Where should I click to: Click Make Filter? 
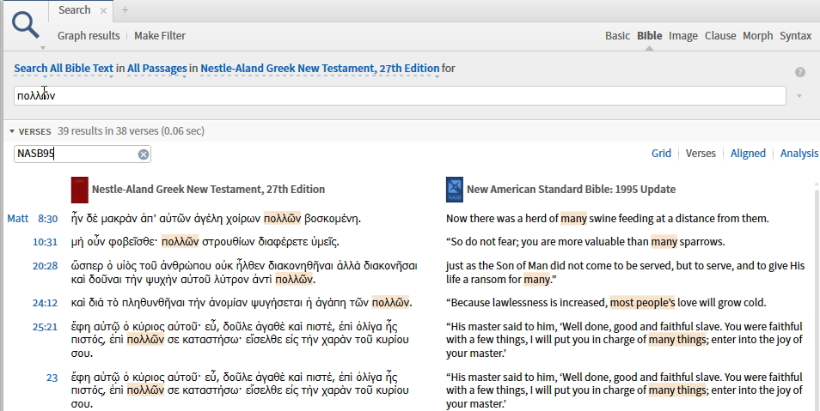pos(160,36)
